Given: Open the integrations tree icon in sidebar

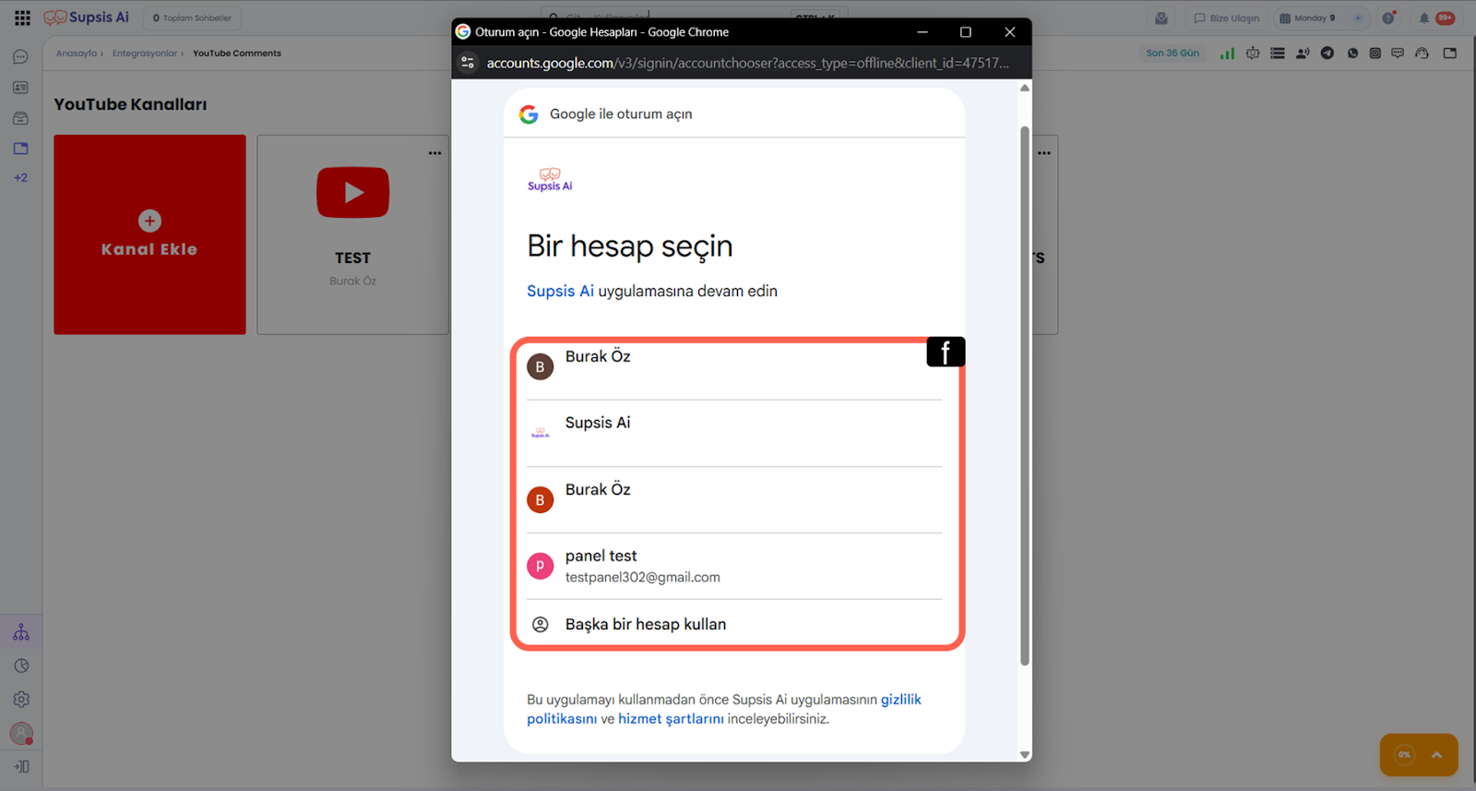Looking at the screenshot, I should [21, 633].
